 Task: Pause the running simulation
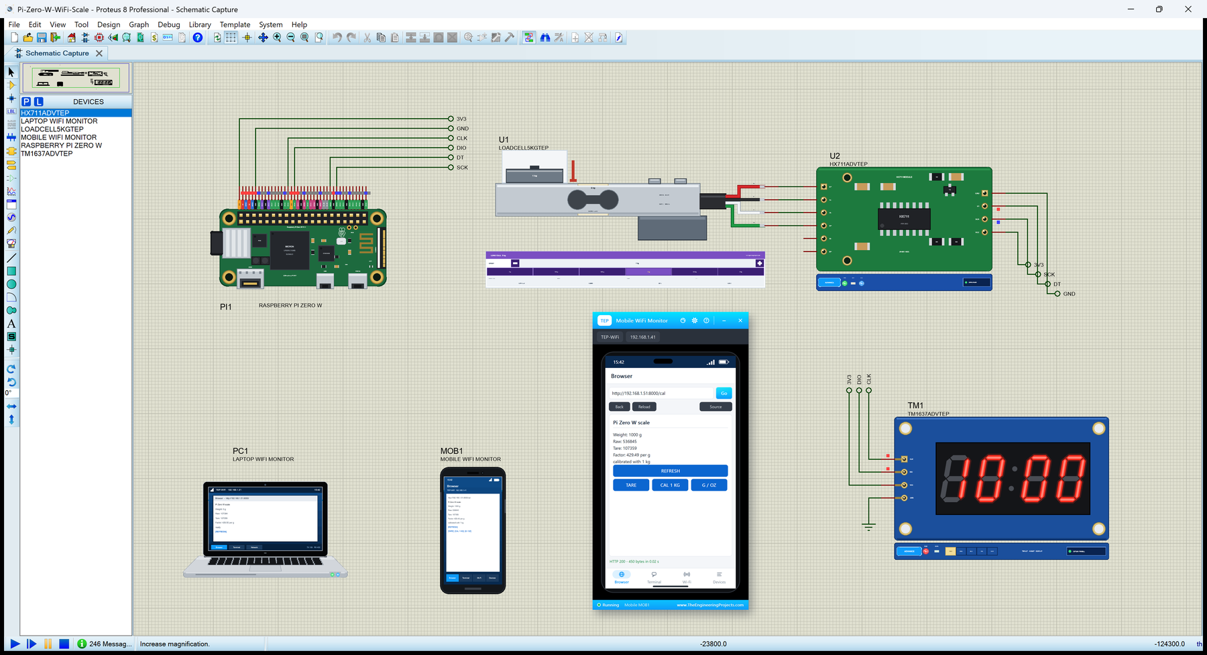pyautogui.click(x=48, y=644)
